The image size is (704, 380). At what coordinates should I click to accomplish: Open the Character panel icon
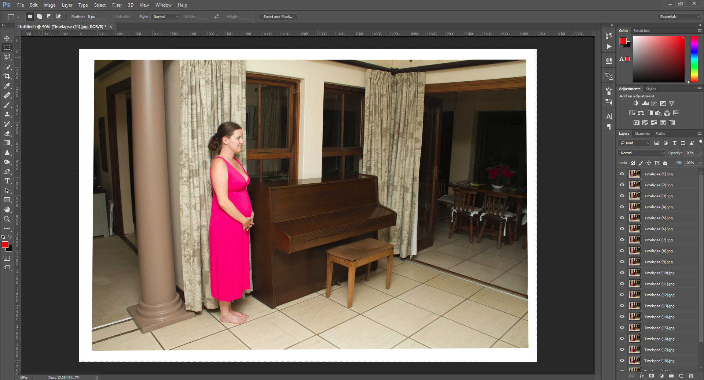(609, 116)
